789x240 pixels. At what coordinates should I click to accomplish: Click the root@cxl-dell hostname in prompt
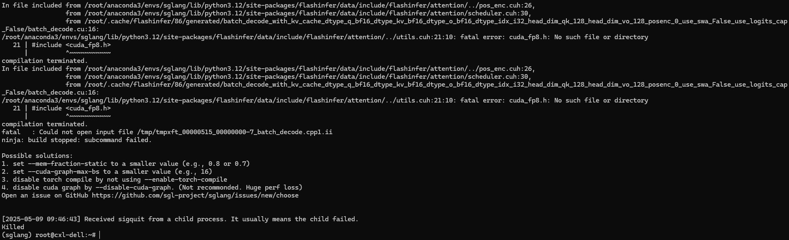click(x=60, y=235)
